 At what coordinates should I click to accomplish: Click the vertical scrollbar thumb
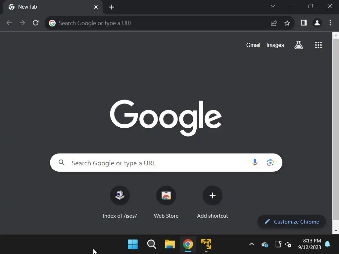[x=336, y=130]
